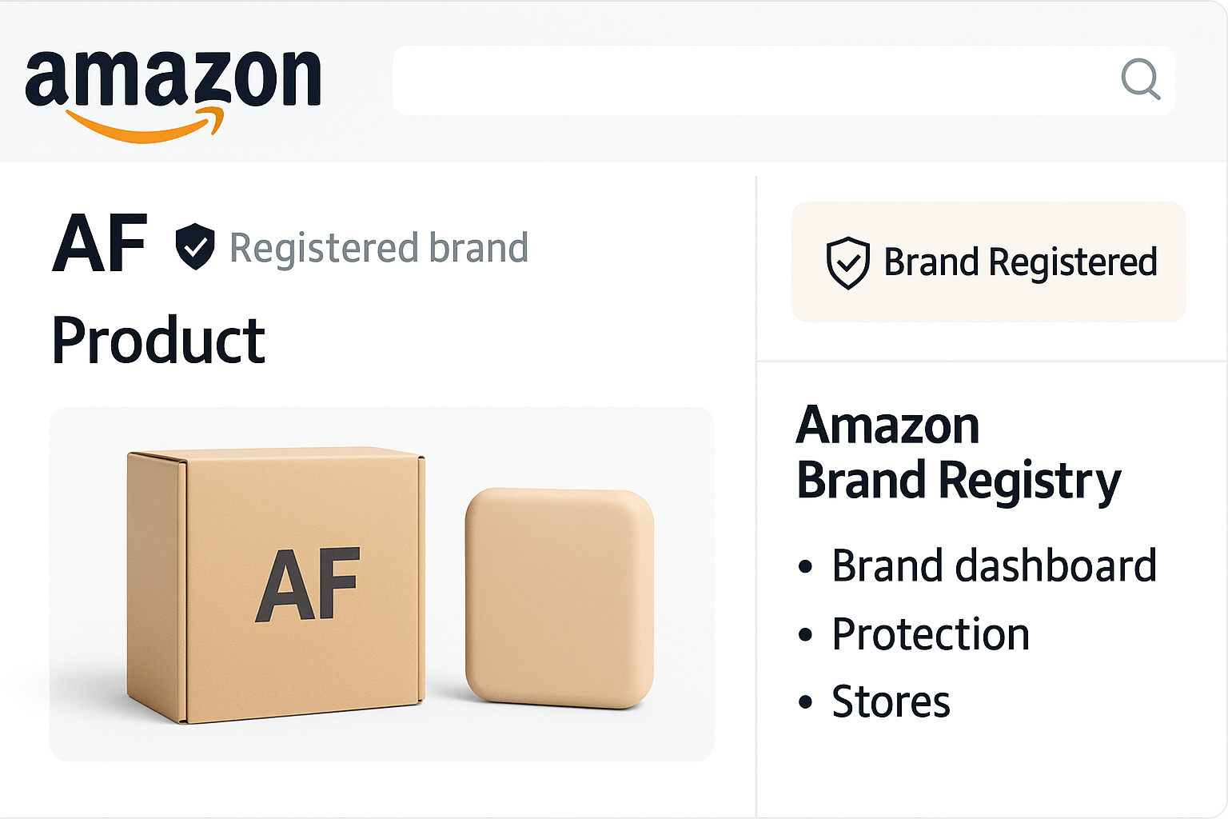Focus the empty search input field
Viewport: 1228px width, 819px height.
point(752,80)
